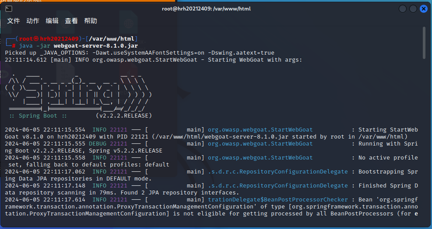Open the 文件 menu

click(13, 21)
